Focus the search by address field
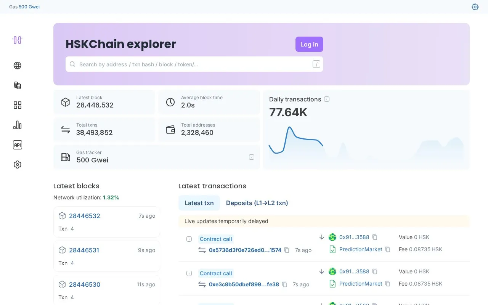The height and width of the screenshot is (305, 488). tap(194, 64)
